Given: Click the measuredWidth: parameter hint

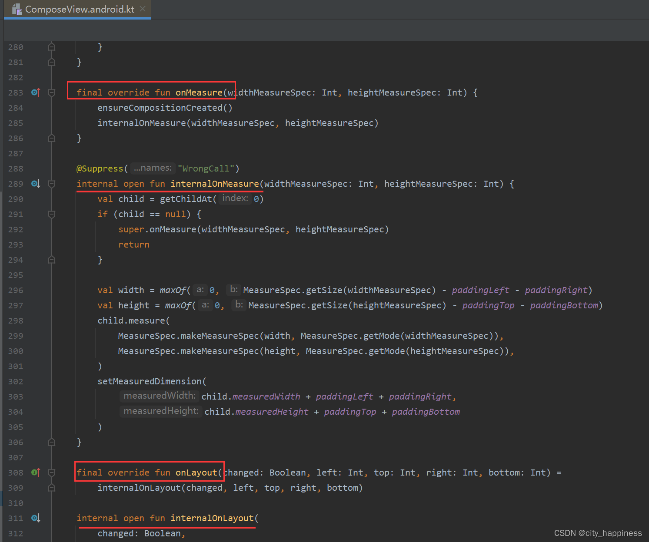Looking at the screenshot, I should 160,396.
